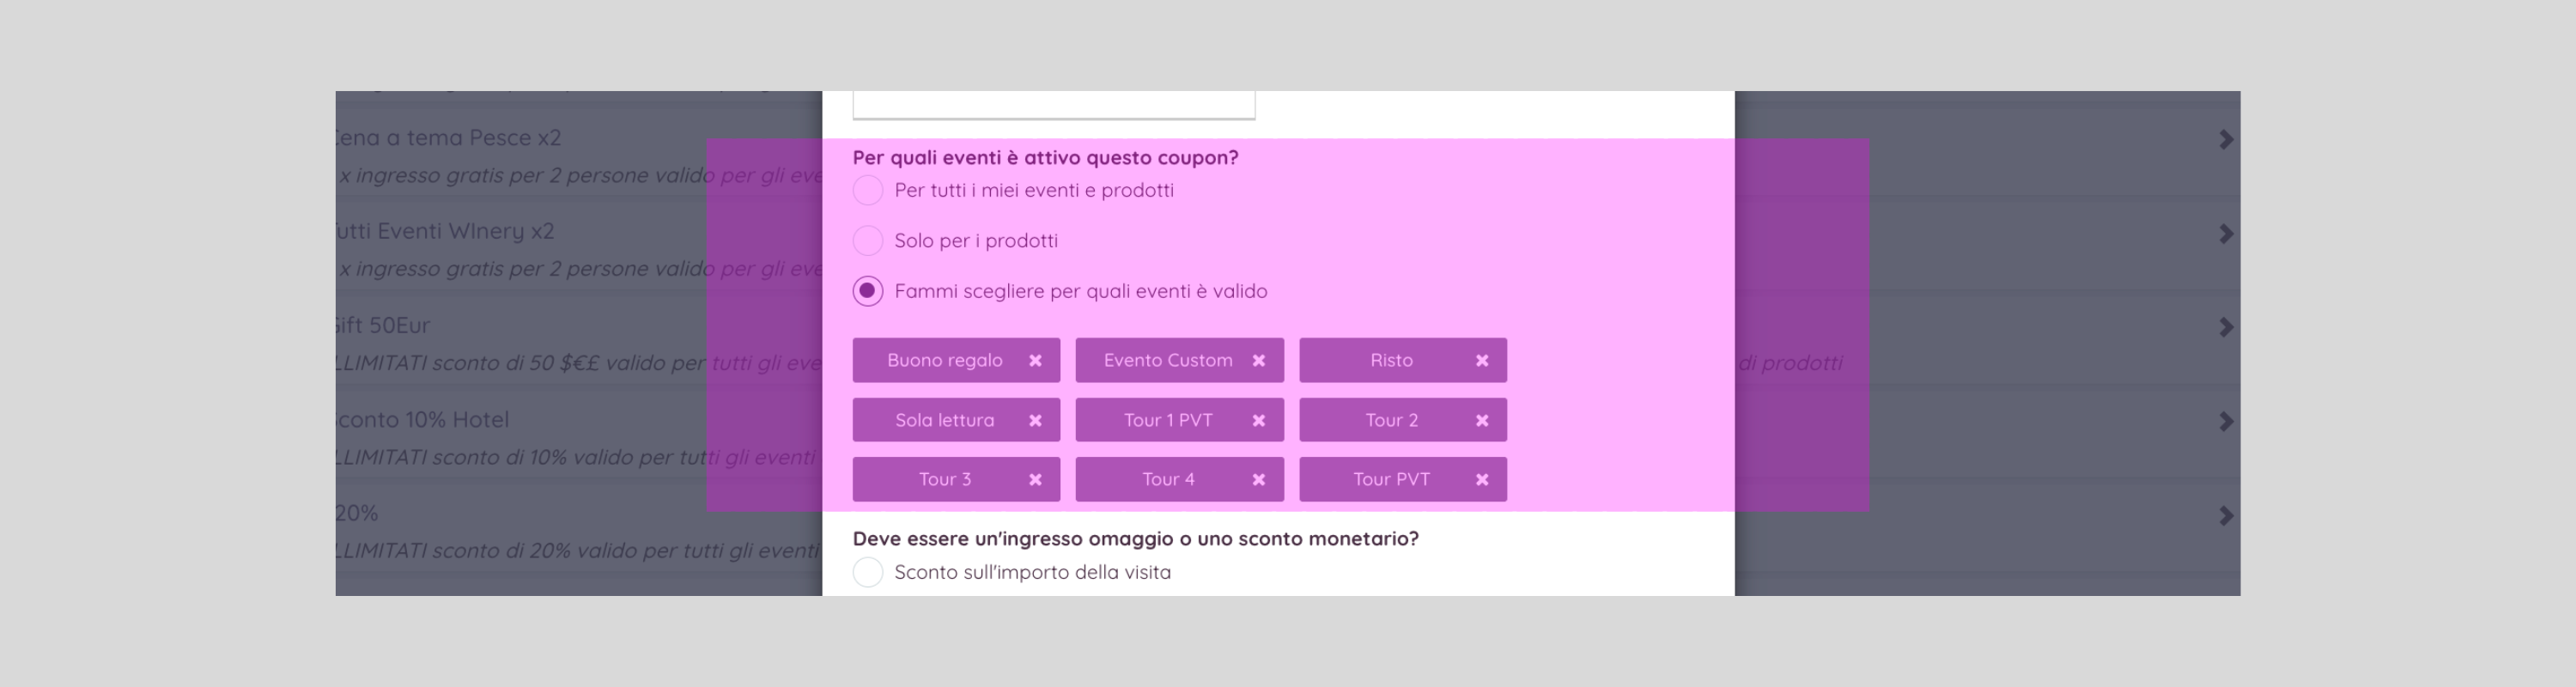Viewport: 2576px width, 687px height.
Task: Select 'Solo per i prodotti' option
Action: [867, 241]
